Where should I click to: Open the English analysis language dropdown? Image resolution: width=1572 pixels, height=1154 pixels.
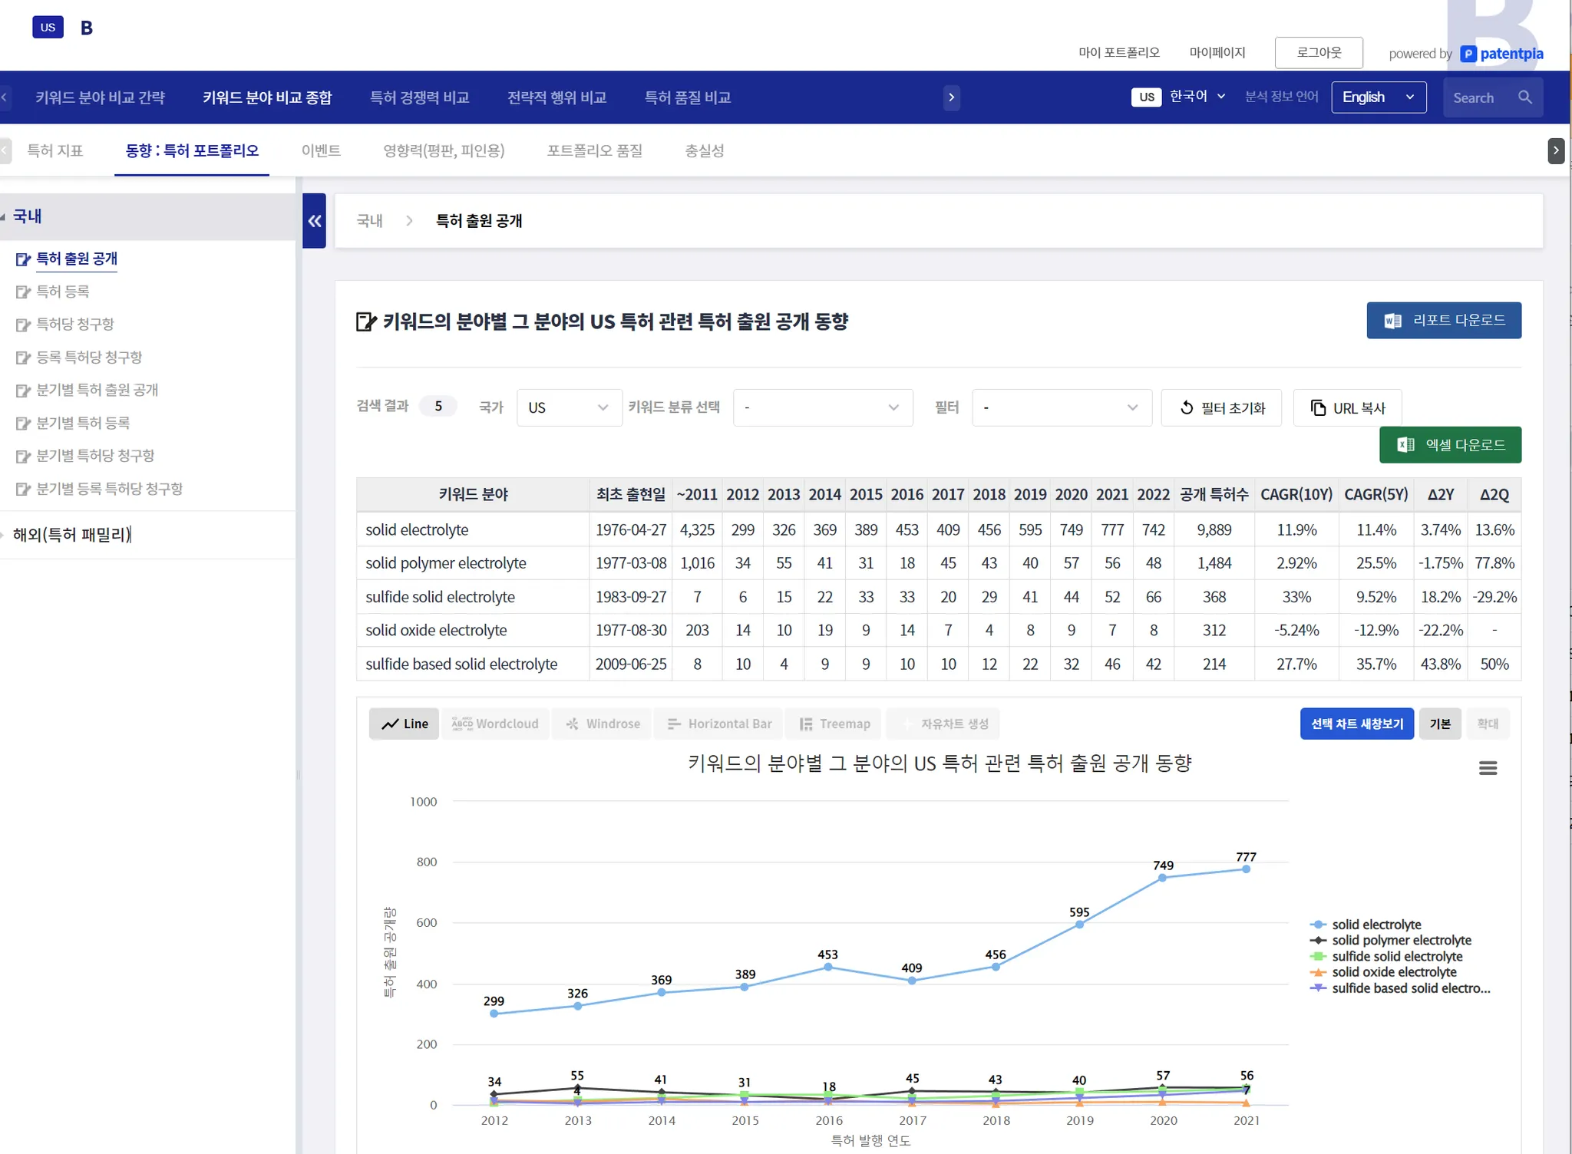tap(1378, 97)
